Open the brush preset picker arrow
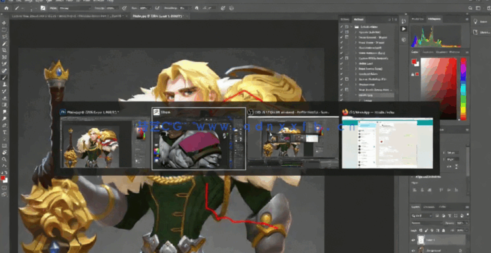The width and height of the screenshot is (491, 253). tap(36, 8)
